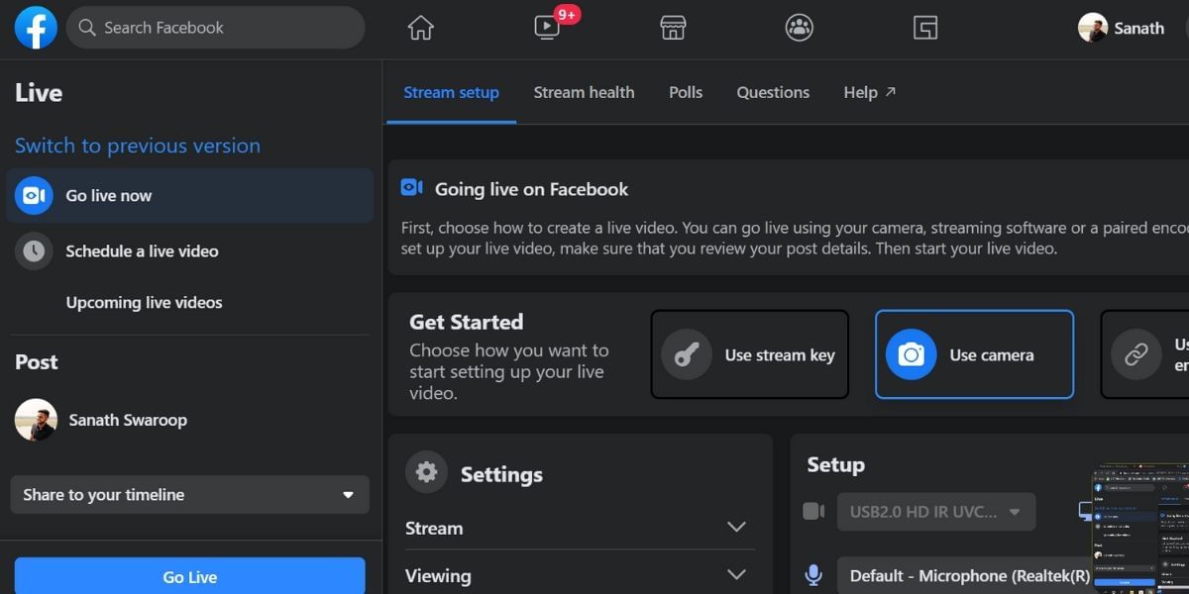The height and width of the screenshot is (594, 1189).
Task: Open the Gaming icon in top bar
Action: (x=924, y=28)
